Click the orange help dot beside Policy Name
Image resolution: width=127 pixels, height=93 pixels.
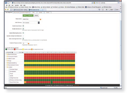tap(40, 19)
